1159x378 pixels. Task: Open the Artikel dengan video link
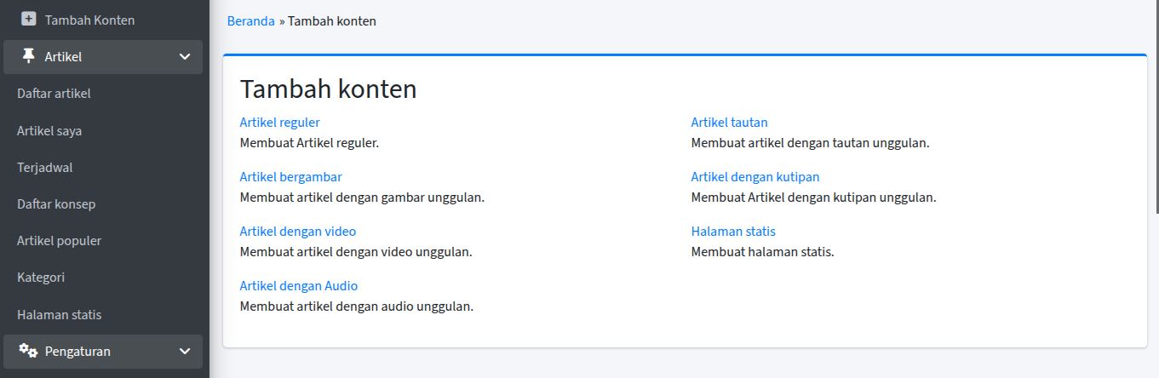point(298,232)
